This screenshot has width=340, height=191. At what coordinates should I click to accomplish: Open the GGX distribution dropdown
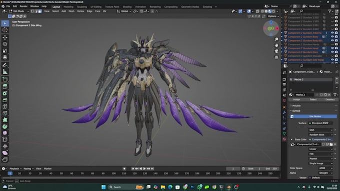point(320,130)
